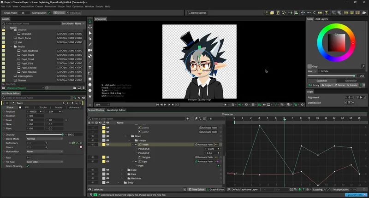Select the Pencil drawing tool
The width and height of the screenshot is (369, 198).
90,44
